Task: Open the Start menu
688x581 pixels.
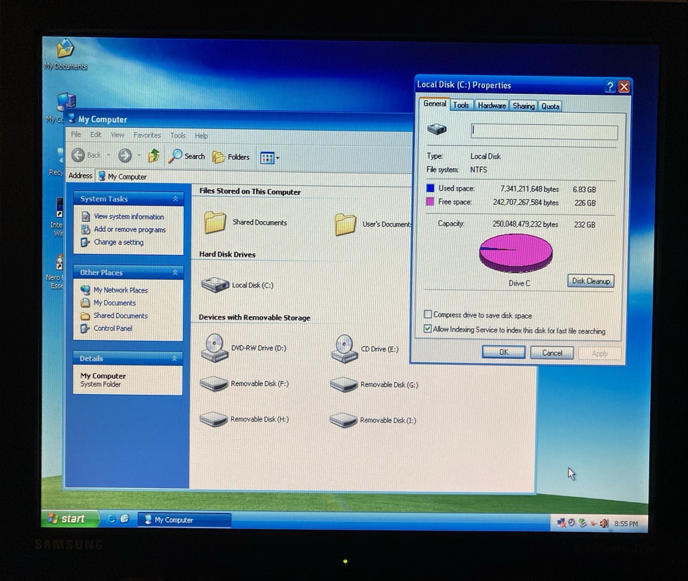Action: coord(70,519)
